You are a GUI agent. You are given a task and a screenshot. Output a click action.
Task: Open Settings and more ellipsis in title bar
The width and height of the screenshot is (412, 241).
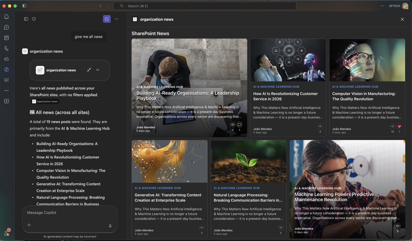click(x=382, y=6)
